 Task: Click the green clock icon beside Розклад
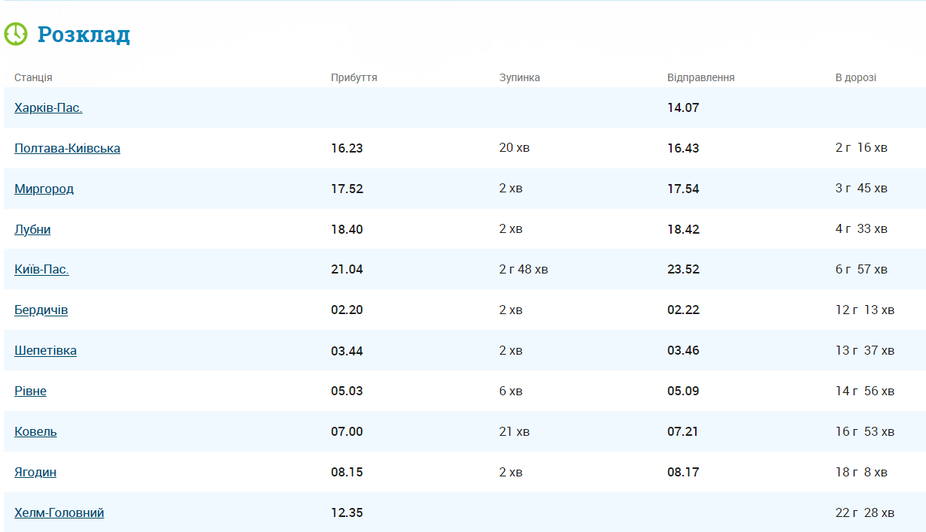tap(16, 34)
